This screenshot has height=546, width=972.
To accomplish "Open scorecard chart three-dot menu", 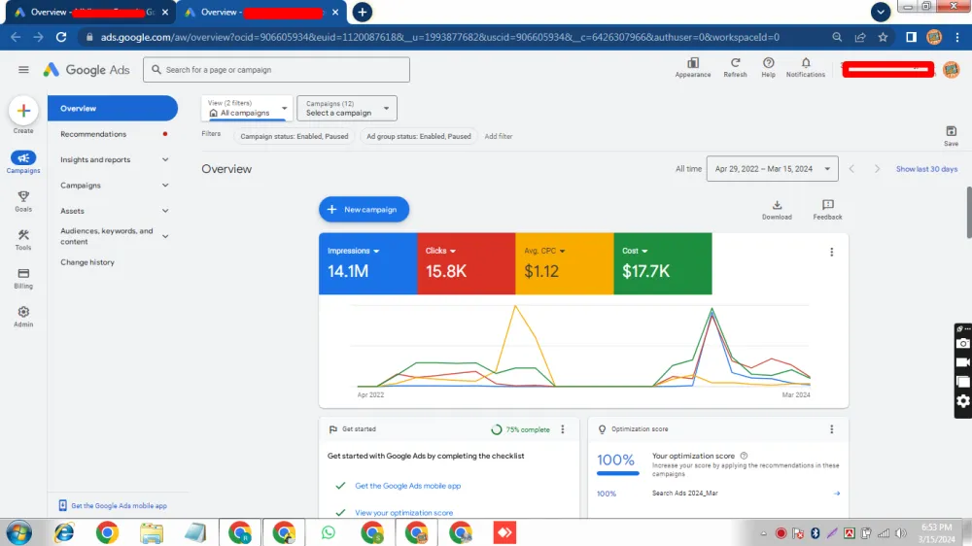I will pyautogui.click(x=831, y=253).
